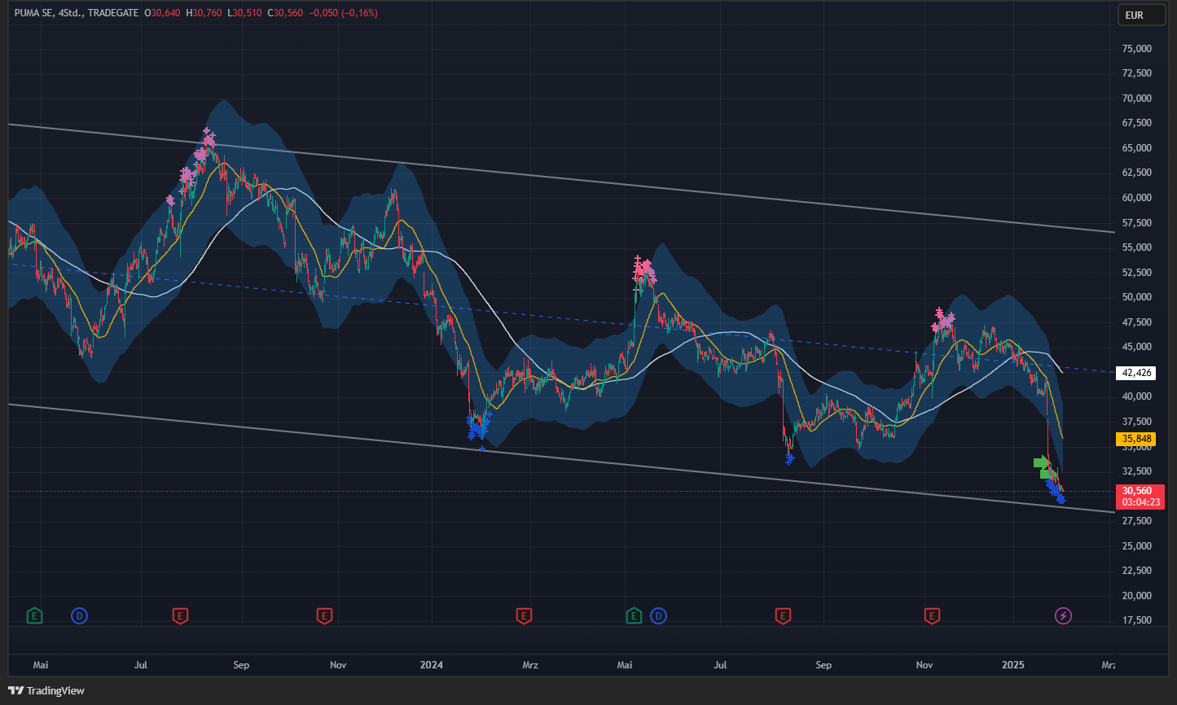This screenshot has width=1177, height=705.
Task: Open the red E earnings marker between the first Jul and Sep
Action: (181, 615)
